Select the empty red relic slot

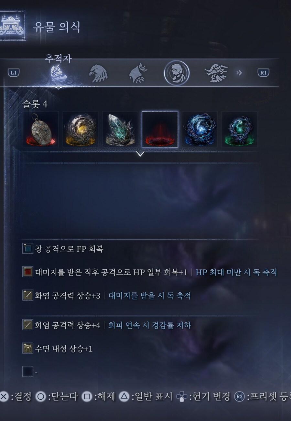(160, 129)
